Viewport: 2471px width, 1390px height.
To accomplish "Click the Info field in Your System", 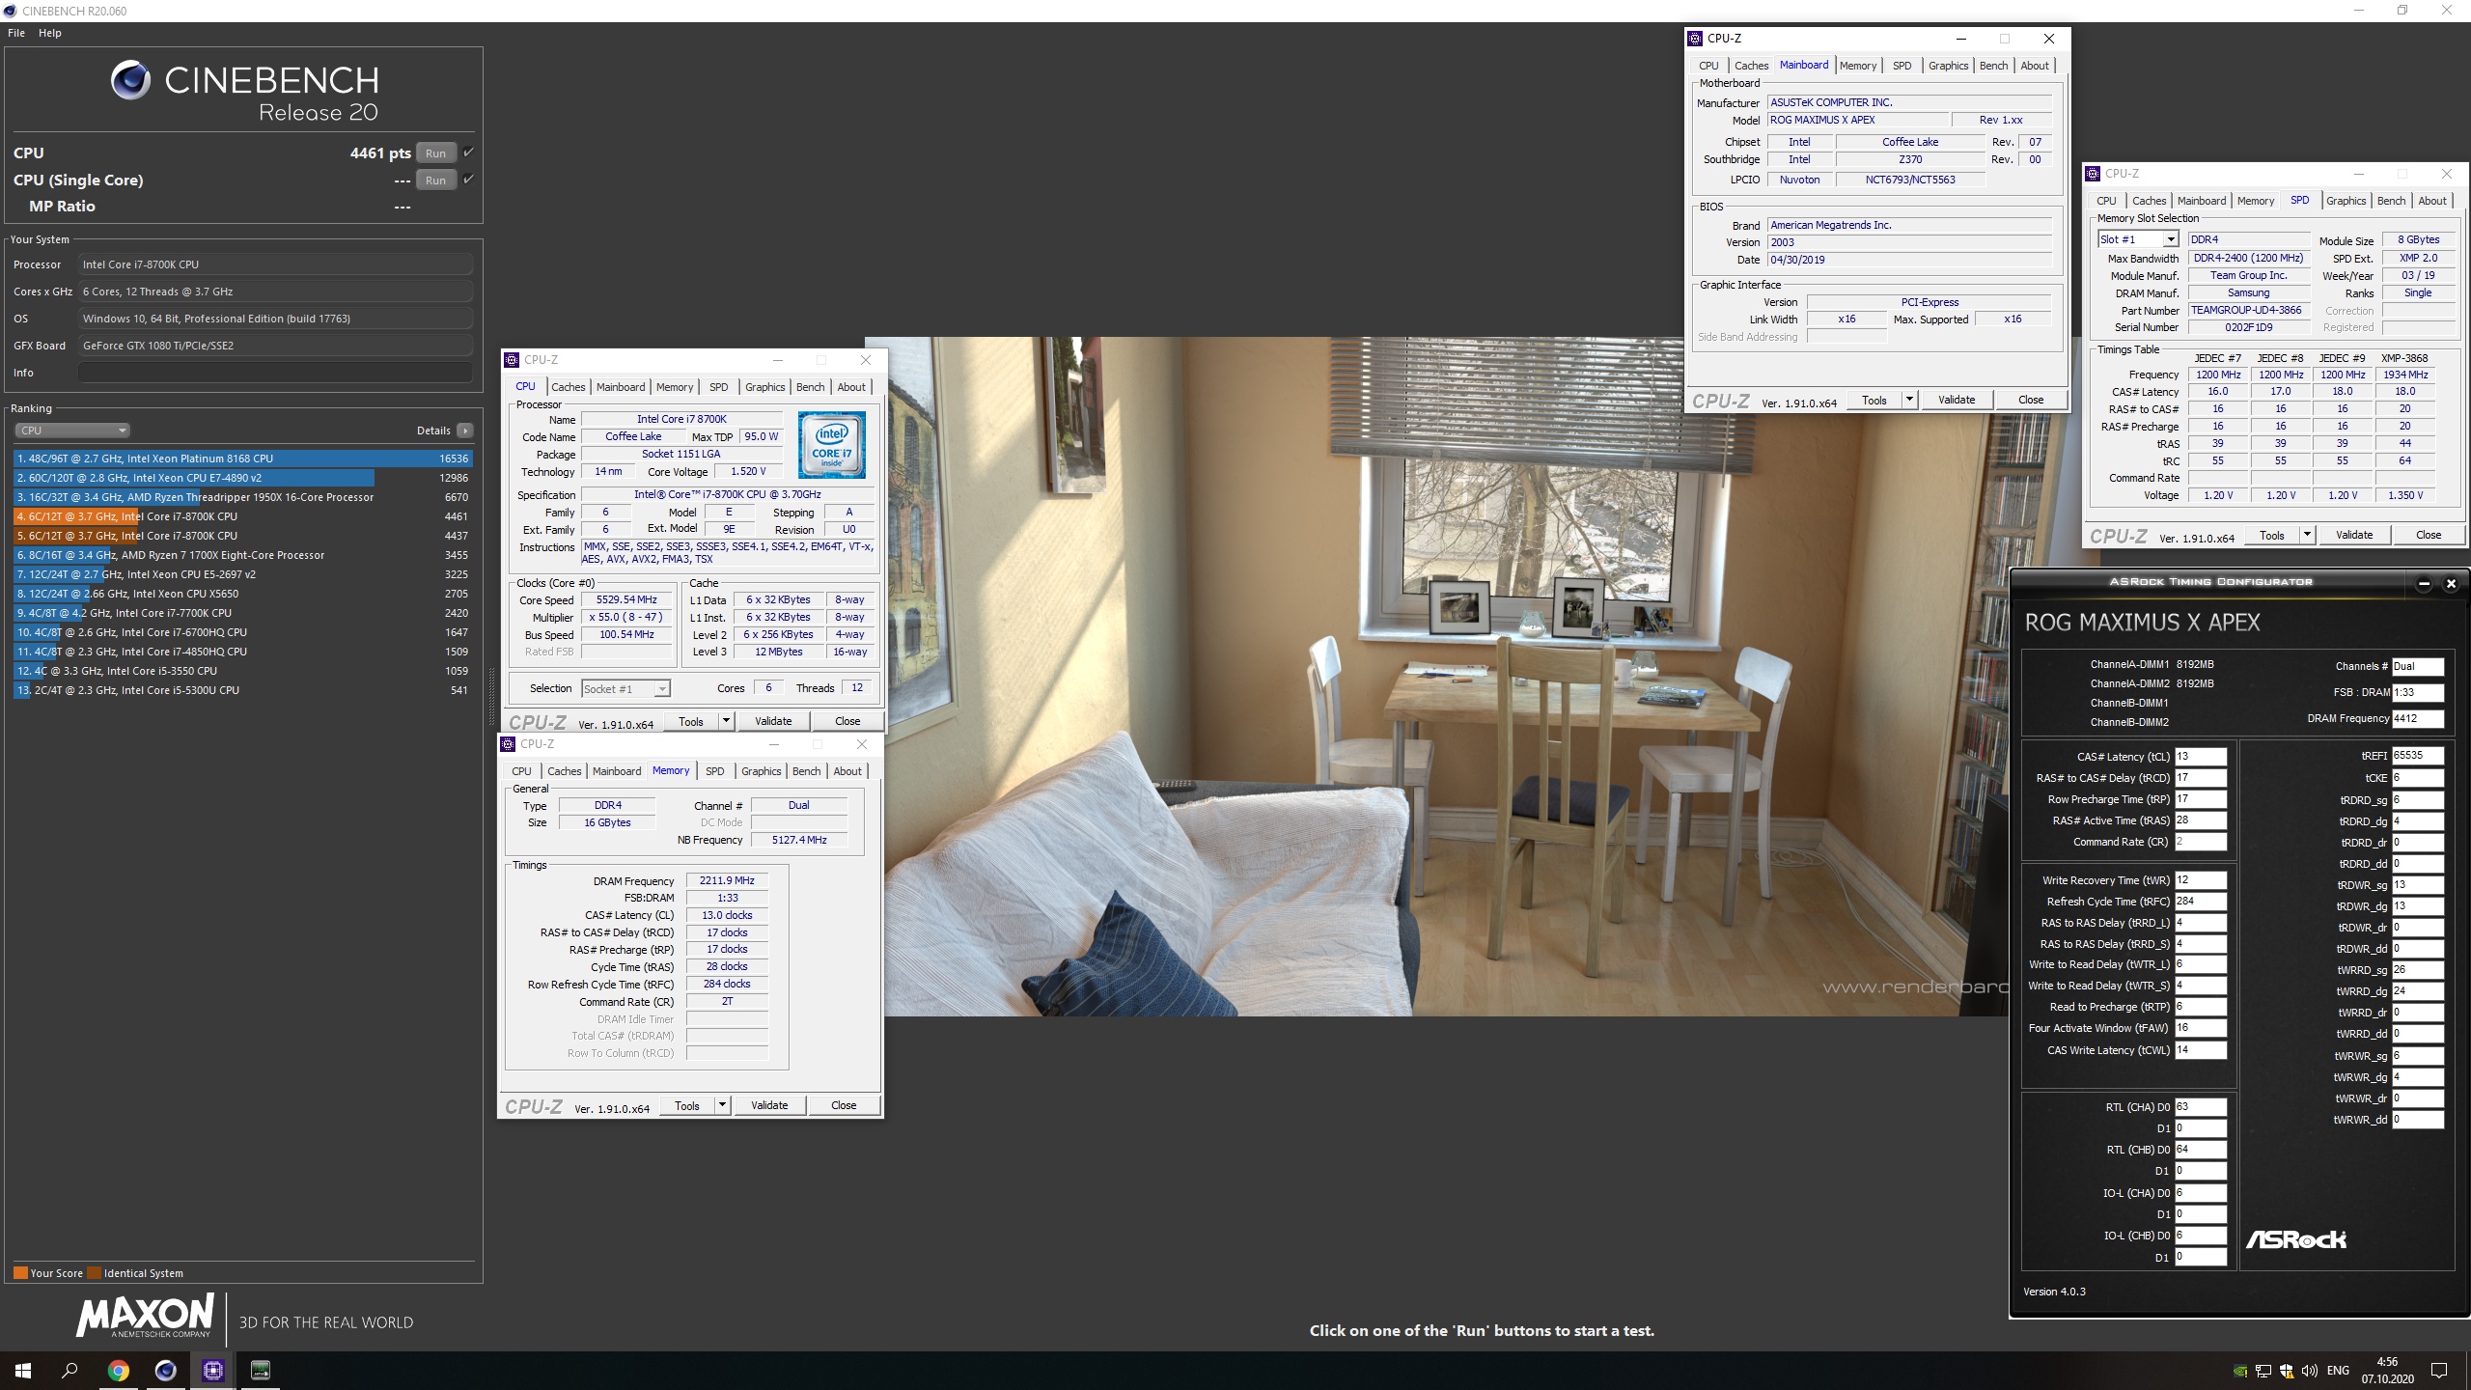I will click(275, 373).
